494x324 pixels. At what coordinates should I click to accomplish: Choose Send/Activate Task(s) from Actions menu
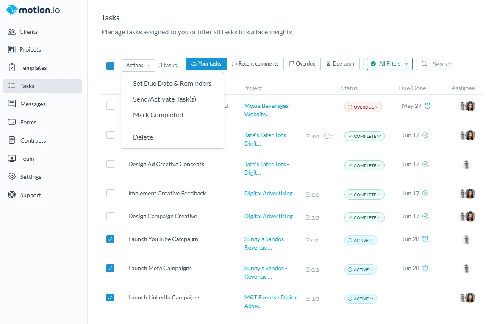(172, 99)
